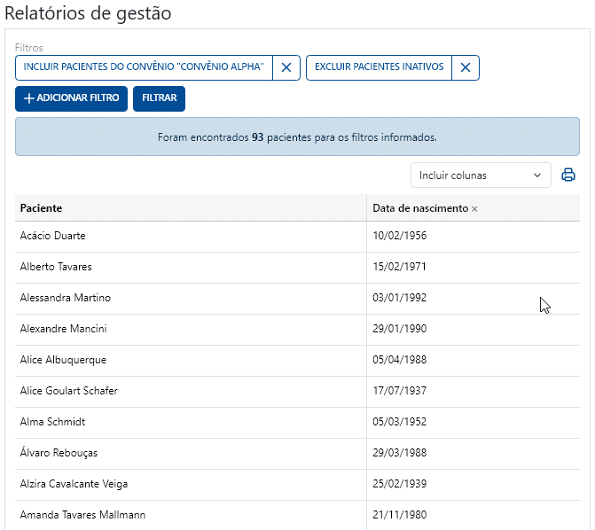The height and width of the screenshot is (530, 595).
Task: Select patient Alma Schmidt
Action: (x=52, y=422)
